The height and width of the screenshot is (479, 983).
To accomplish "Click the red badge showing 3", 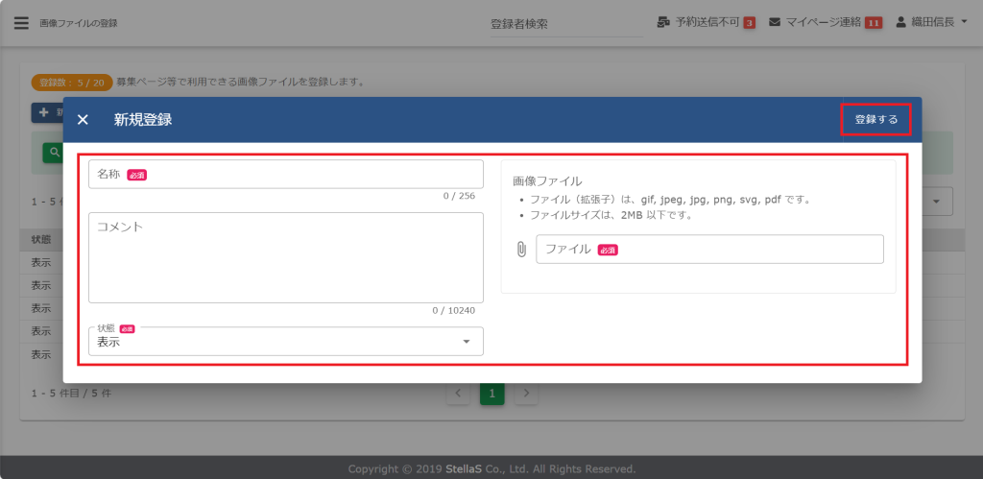I will (x=749, y=23).
